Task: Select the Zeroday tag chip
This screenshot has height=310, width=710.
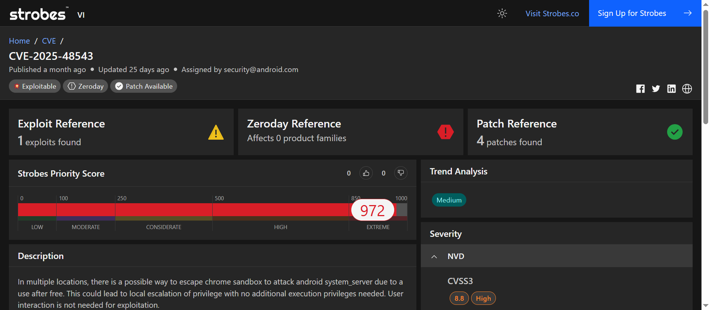Action: click(85, 86)
